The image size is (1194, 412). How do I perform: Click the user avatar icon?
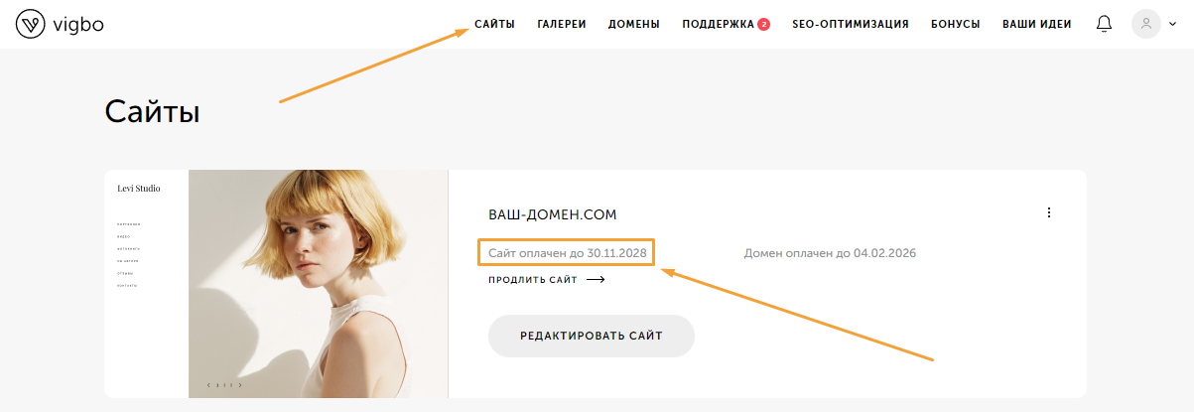(1145, 25)
